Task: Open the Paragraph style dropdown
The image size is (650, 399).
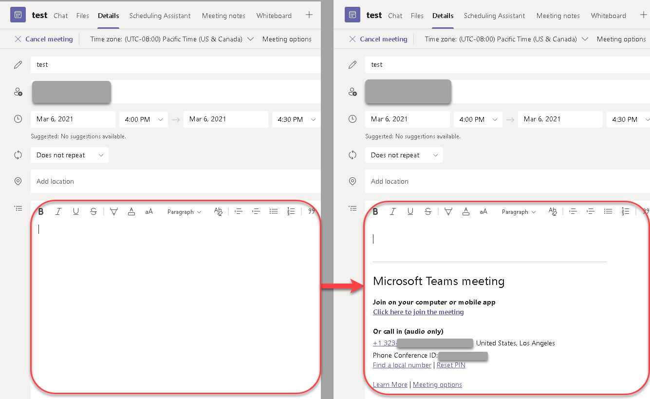Action: (184, 211)
